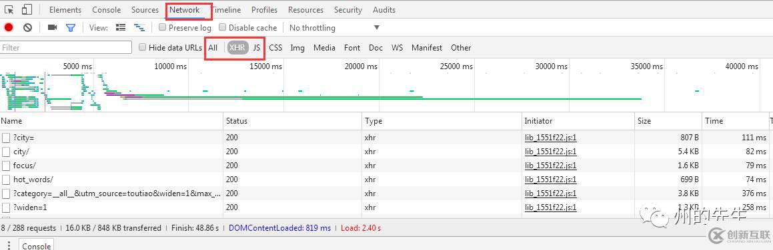The height and width of the screenshot is (250, 773).
Task: Enable the Disable cache checkbox
Action: 222,27
